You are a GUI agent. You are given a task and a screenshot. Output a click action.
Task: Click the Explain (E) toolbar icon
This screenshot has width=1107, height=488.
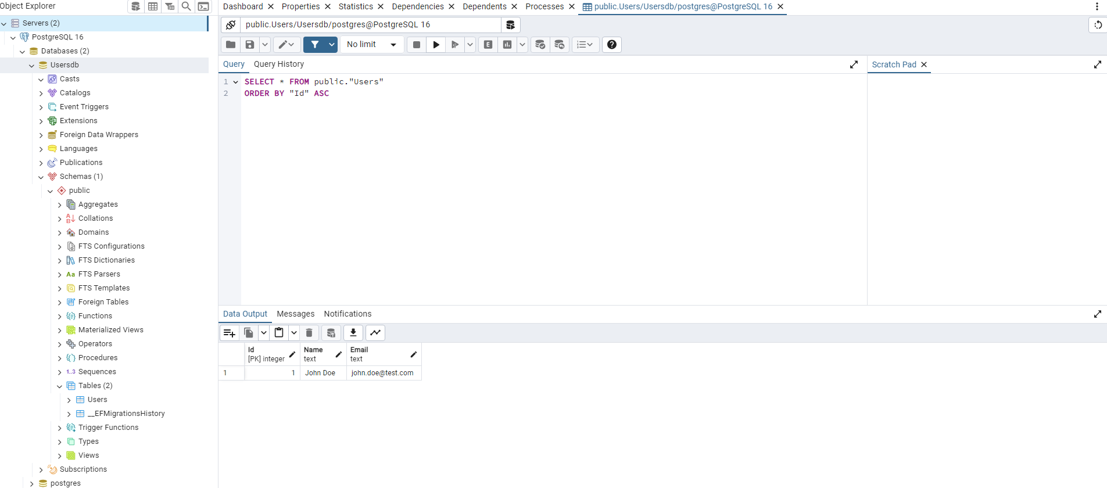click(x=488, y=45)
